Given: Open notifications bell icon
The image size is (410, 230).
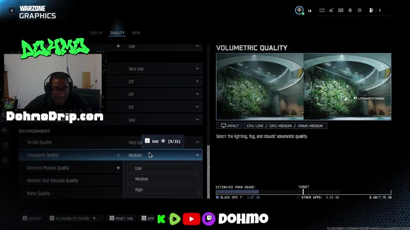Looking at the screenshot, I should 350,10.
